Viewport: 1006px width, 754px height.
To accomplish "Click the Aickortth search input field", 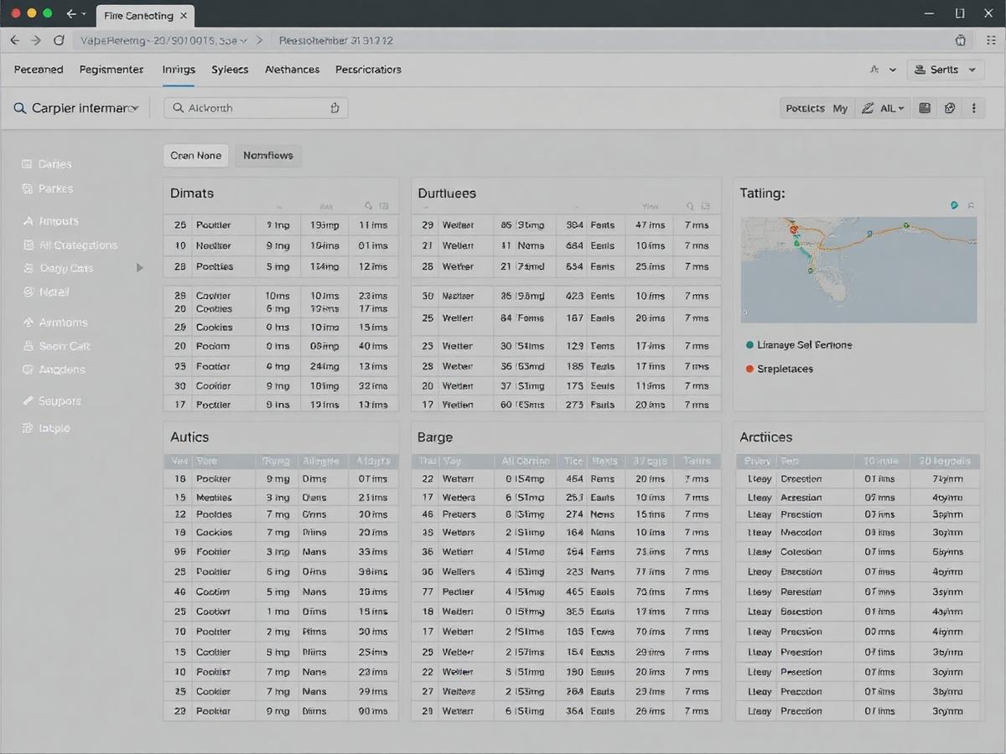I will coord(256,108).
